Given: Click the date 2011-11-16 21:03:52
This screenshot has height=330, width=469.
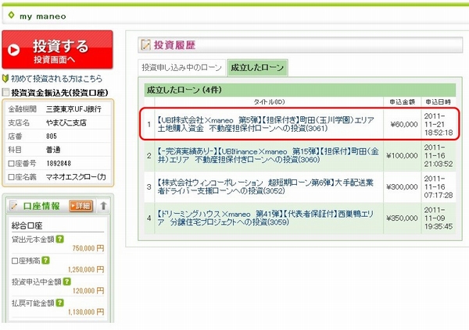Looking at the screenshot, I should 439,155.
